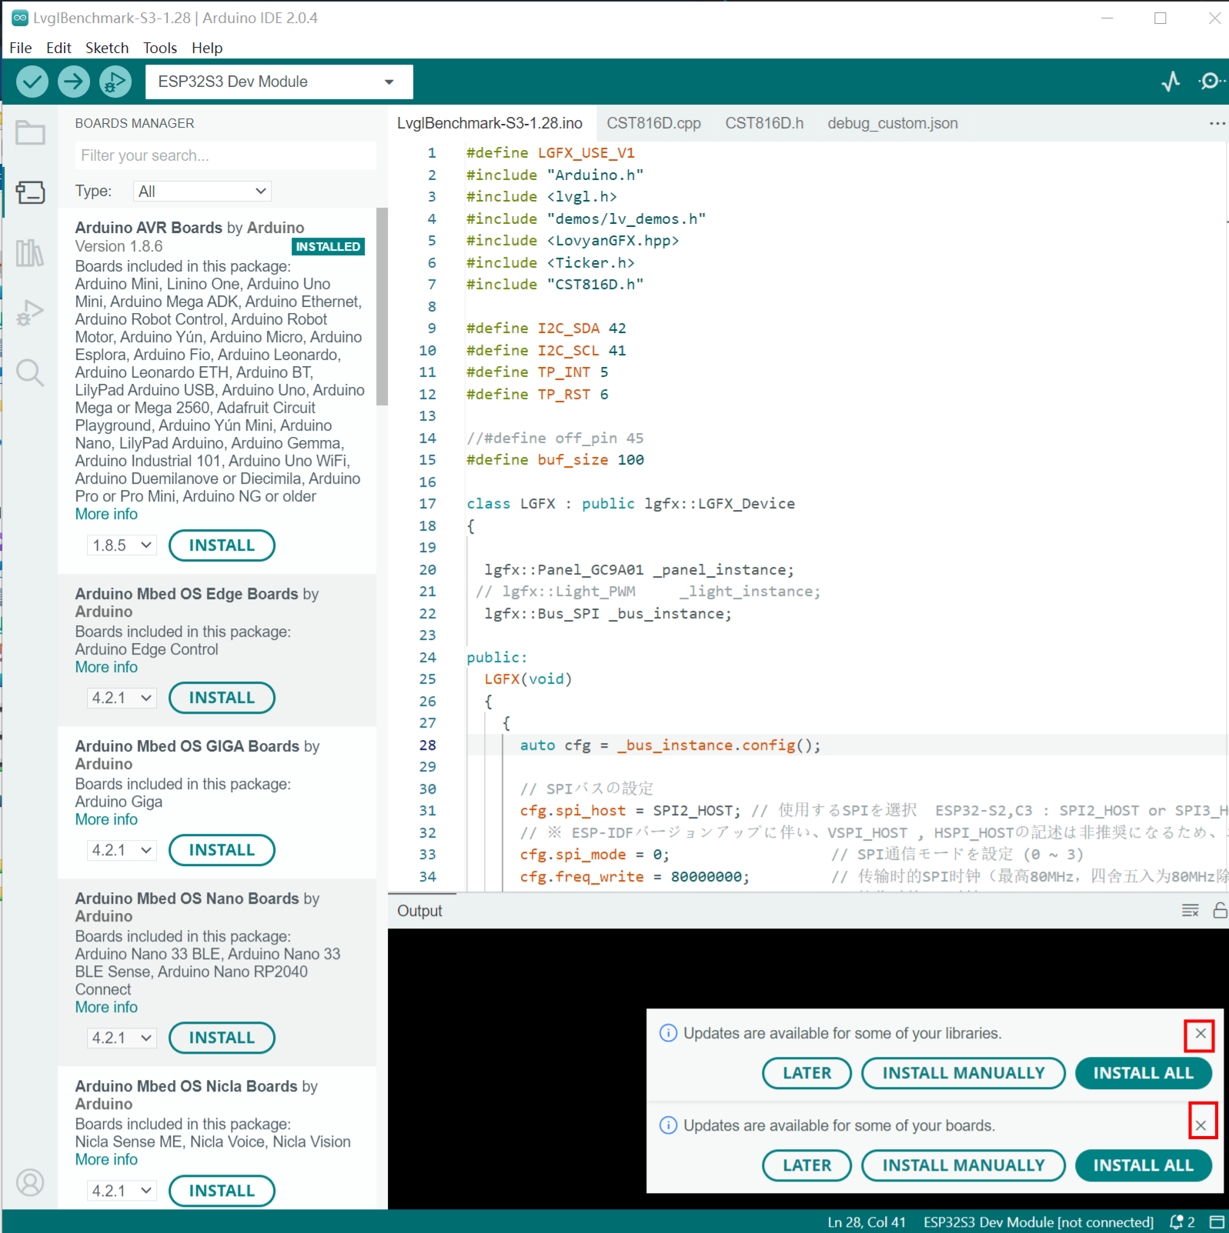The width and height of the screenshot is (1229, 1233).
Task: Switch to the CST816D.cpp tab
Action: (653, 123)
